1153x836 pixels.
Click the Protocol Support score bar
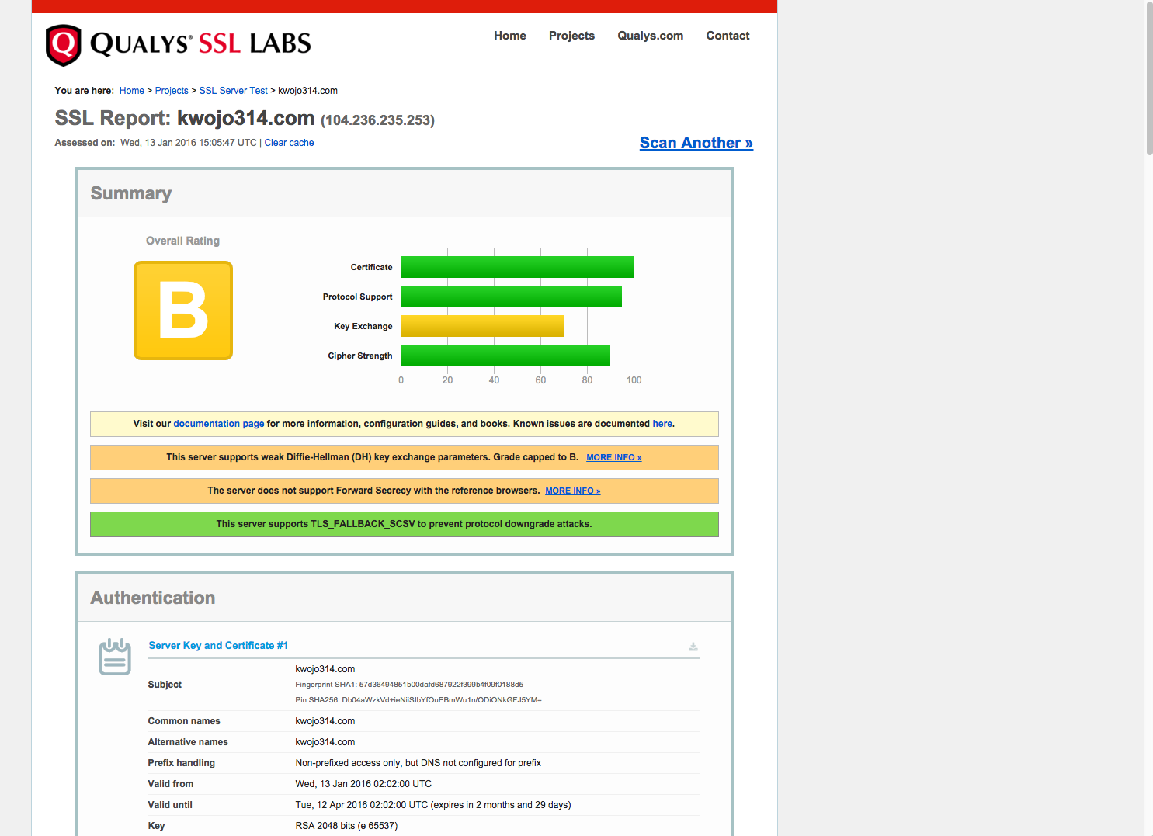coord(511,297)
